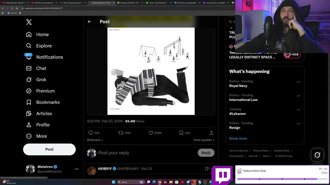Click the X logo in sidebar
This screenshot has width=330, height=185.
click(29, 22)
